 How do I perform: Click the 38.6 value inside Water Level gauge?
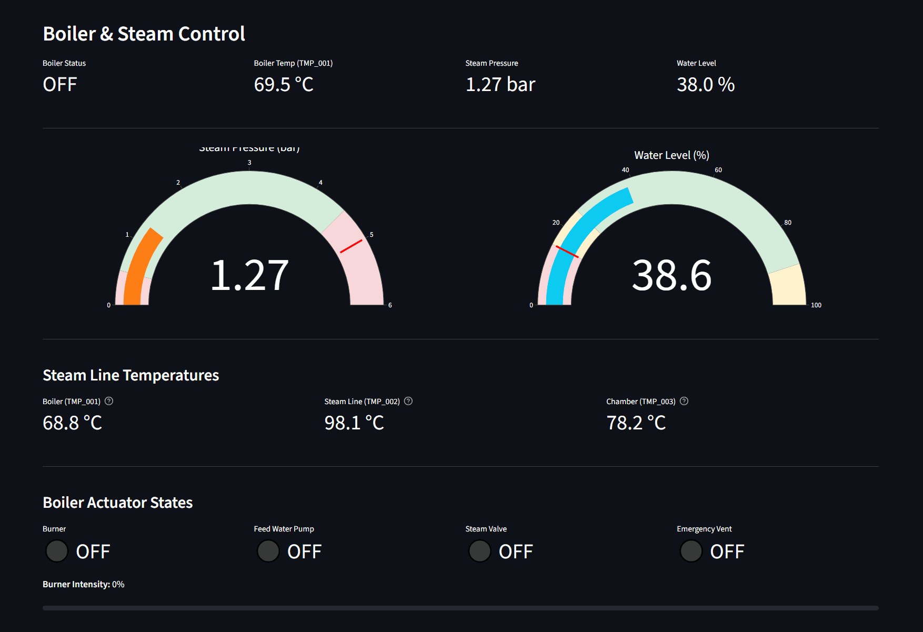672,277
